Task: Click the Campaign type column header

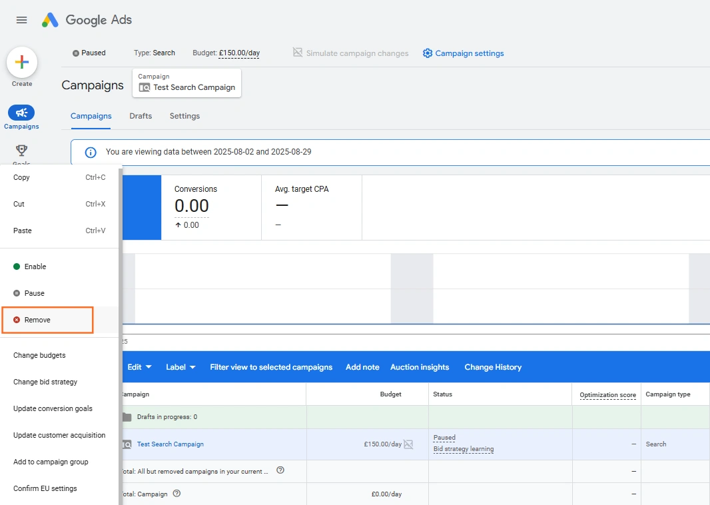Action: (x=668, y=394)
